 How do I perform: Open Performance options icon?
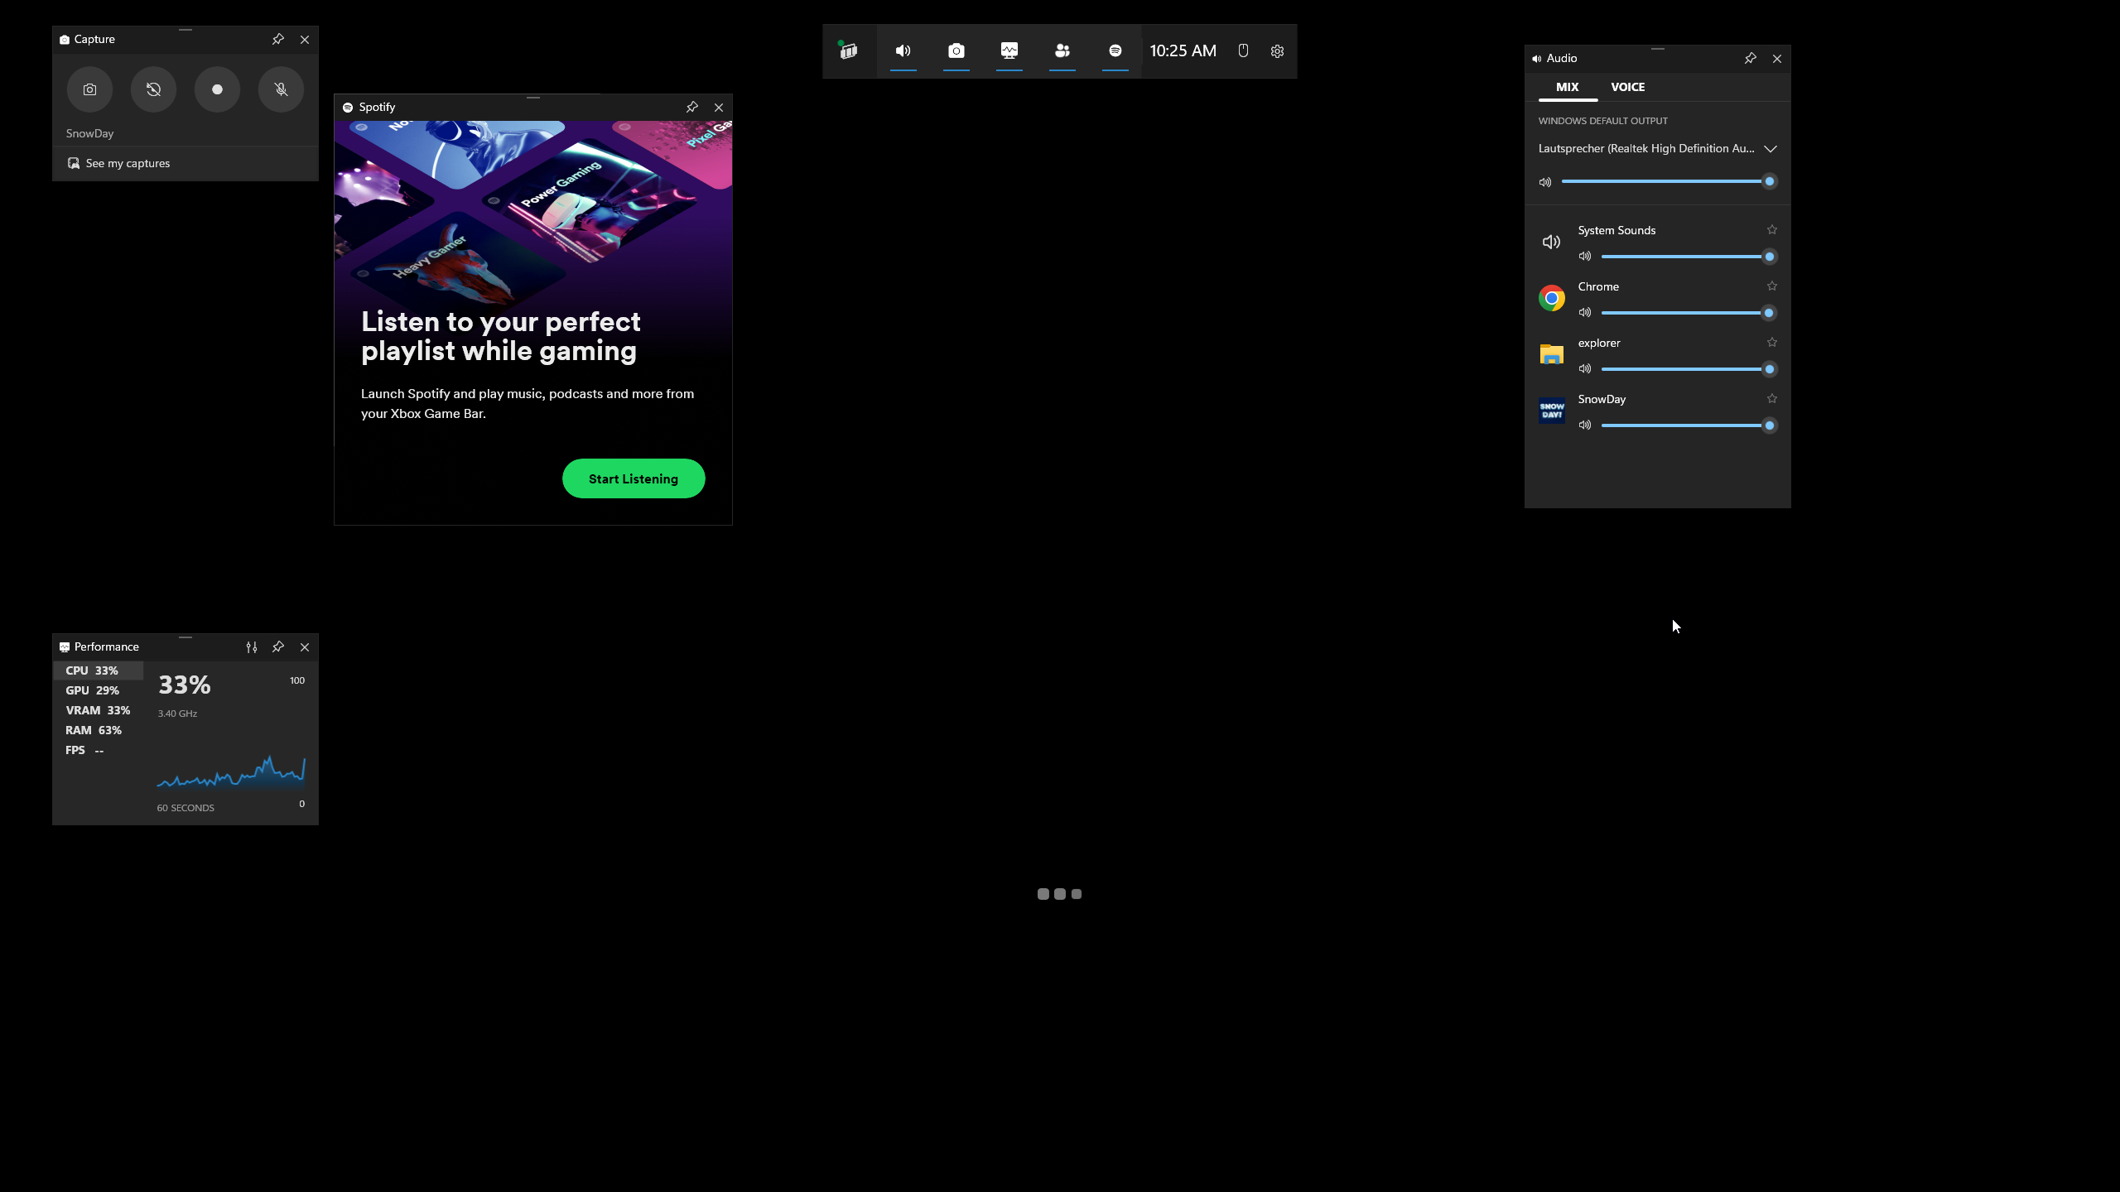(x=252, y=646)
